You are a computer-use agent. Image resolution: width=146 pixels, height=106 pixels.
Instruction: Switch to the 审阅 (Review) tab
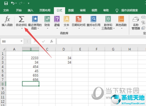pos(83,10)
